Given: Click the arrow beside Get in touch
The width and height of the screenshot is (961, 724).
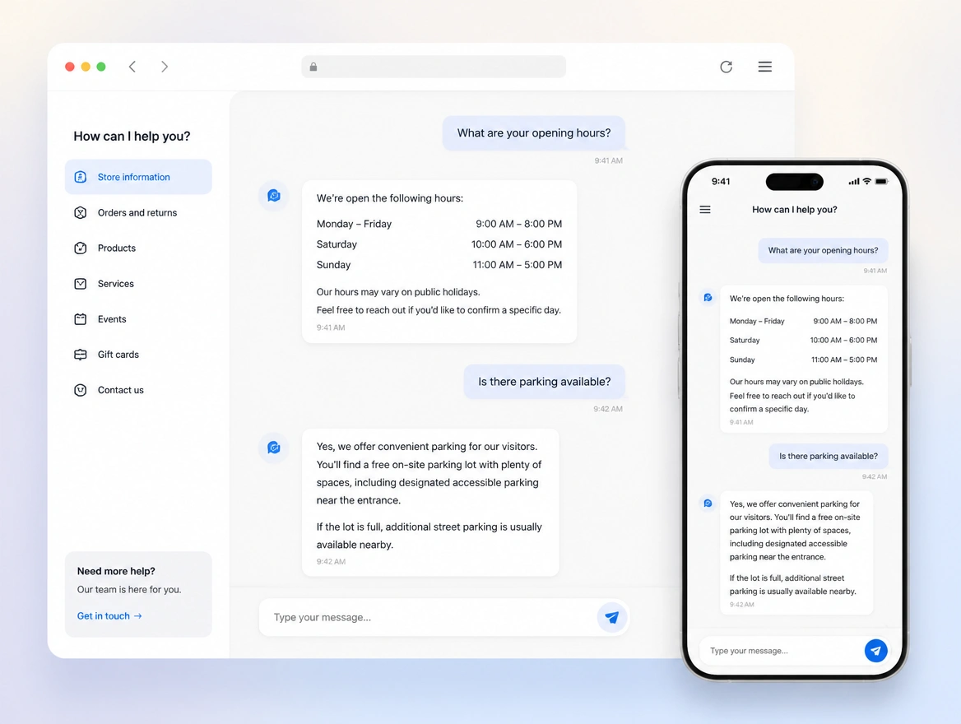Looking at the screenshot, I should 138,616.
